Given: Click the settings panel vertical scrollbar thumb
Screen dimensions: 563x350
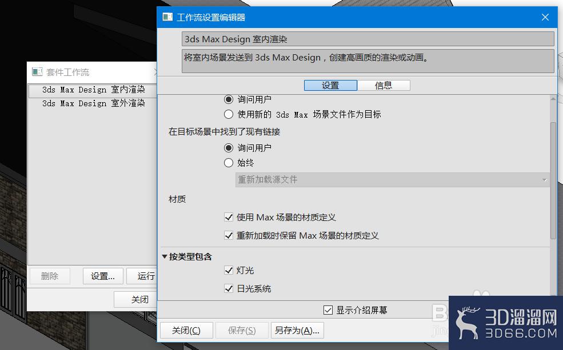Looking at the screenshot, I should point(553,181).
